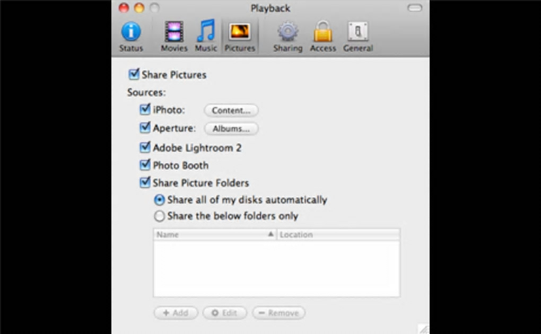This screenshot has width=541, height=334.
Task: Sort folders by the Name column header
Action: pos(215,235)
